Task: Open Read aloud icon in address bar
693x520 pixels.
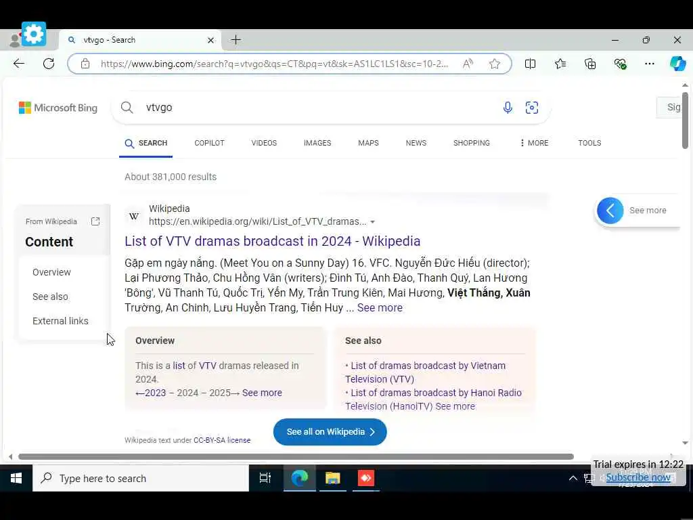Action: 468,64
